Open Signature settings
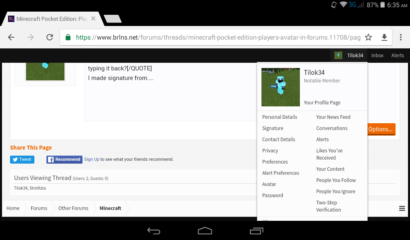This screenshot has width=410, height=240. click(x=273, y=128)
